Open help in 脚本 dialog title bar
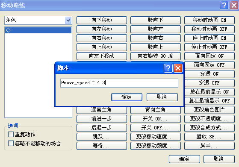The width and height of the screenshot is (239, 167). (x=168, y=68)
